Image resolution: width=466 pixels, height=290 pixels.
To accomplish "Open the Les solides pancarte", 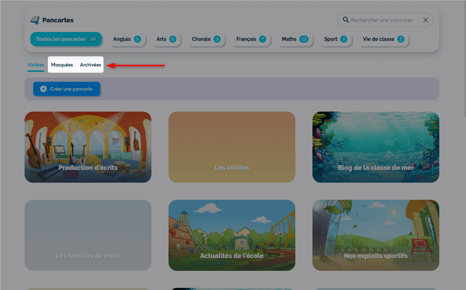I will point(232,147).
